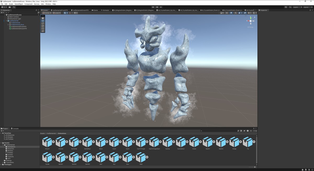Select the Rect transform tool
The width and height of the screenshot is (314, 171).
click(x=43, y=29)
